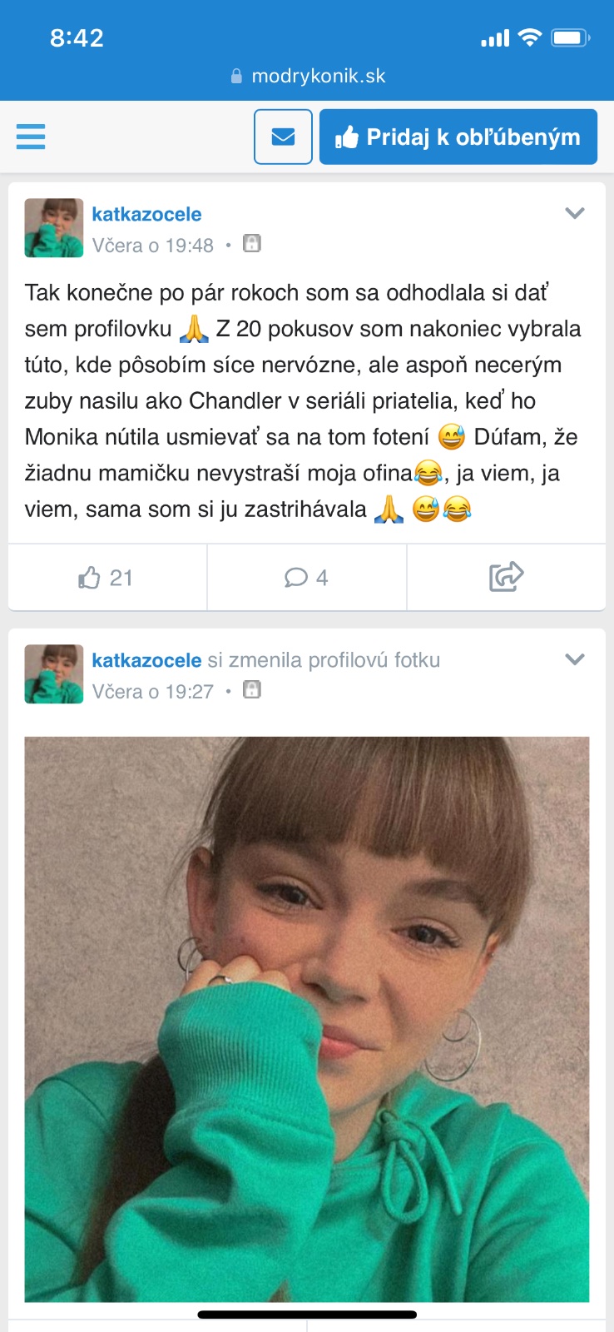Tap the modrykonik.sk address bar
Screen dimensions: 614x1332
click(x=308, y=76)
